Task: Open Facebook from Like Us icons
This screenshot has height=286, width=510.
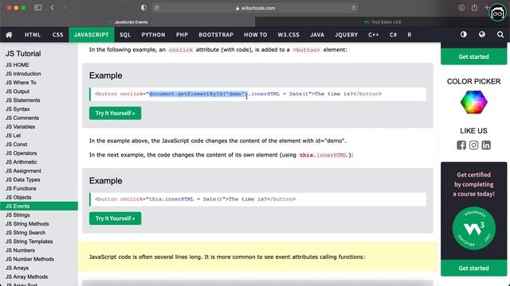Action: pos(461,145)
